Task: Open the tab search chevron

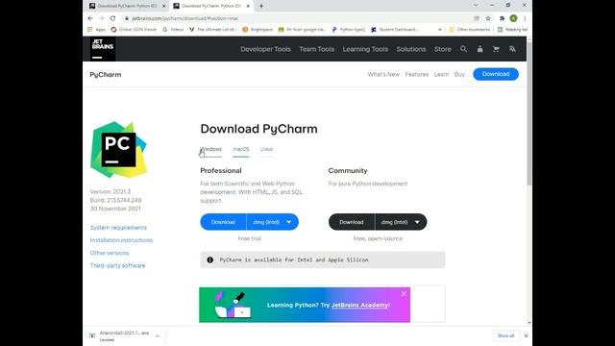Action: click(x=476, y=6)
